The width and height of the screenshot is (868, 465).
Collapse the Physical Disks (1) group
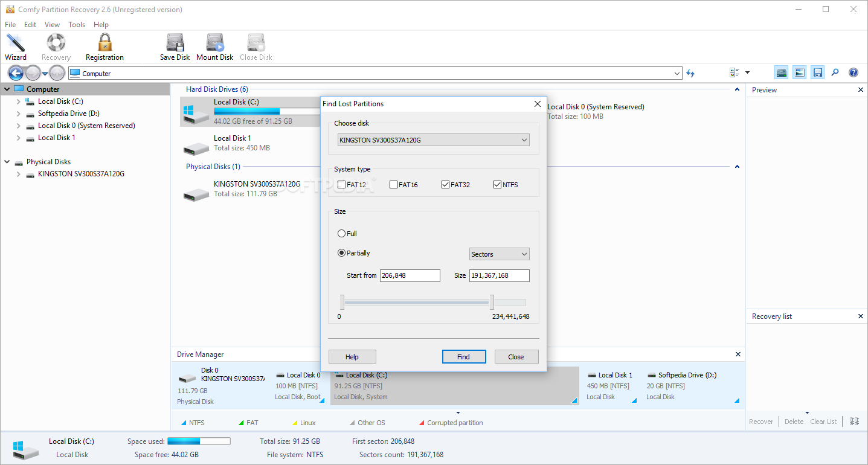[737, 167]
